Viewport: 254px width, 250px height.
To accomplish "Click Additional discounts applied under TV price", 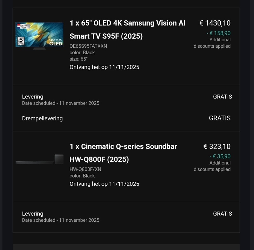I will tap(212, 43).
